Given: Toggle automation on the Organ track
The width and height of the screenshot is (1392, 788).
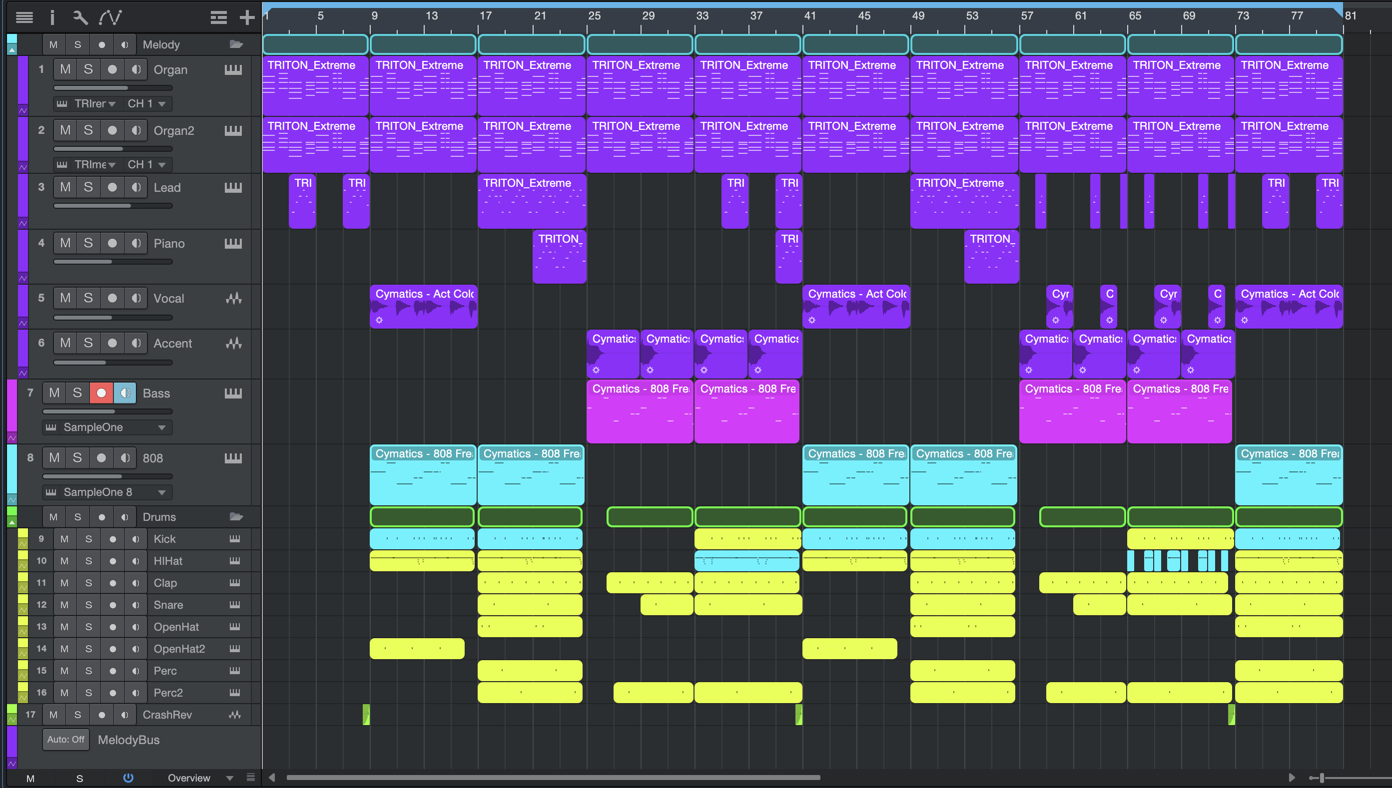Looking at the screenshot, I should (23, 110).
